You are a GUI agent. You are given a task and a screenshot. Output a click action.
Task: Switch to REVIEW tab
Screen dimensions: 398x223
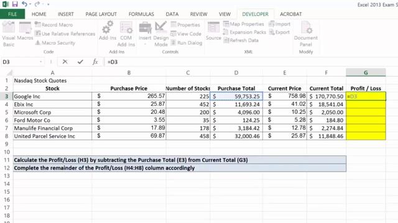click(199, 14)
